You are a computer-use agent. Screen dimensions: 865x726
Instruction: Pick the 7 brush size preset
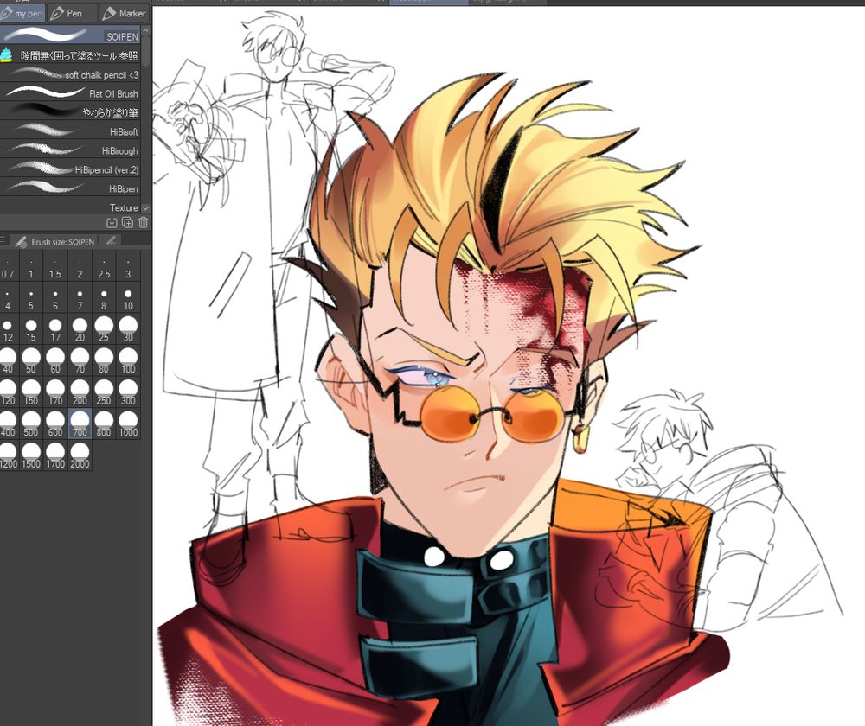(80, 297)
